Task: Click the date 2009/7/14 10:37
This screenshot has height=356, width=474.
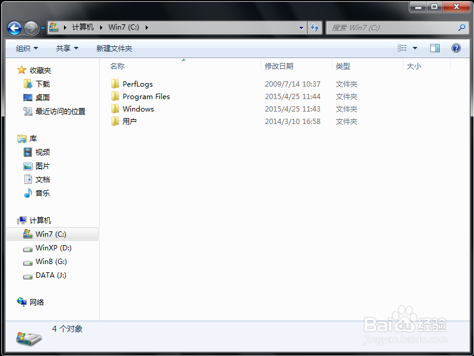Action: click(x=293, y=84)
